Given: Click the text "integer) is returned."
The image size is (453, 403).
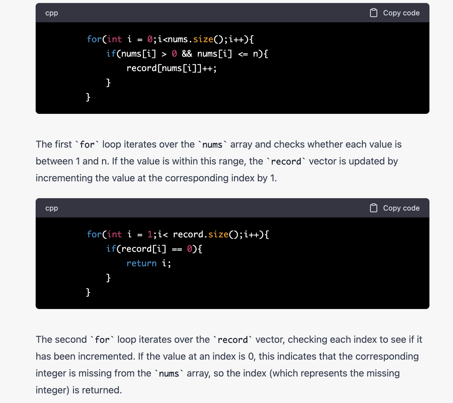Looking at the screenshot, I should coord(79,390).
